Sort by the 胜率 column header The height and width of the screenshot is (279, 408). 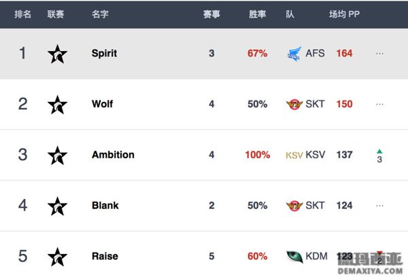(x=257, y=14)
